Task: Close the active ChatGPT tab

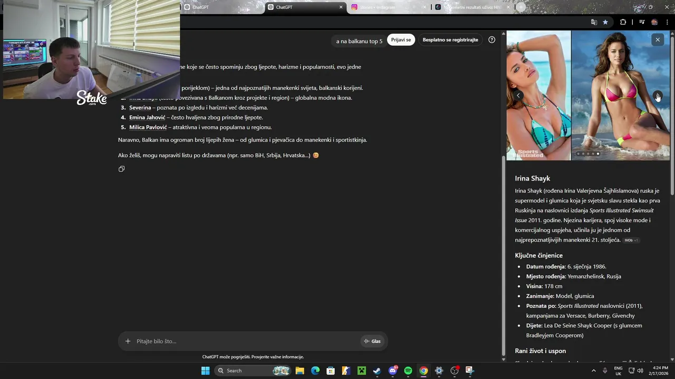Action: pos(341,7)
